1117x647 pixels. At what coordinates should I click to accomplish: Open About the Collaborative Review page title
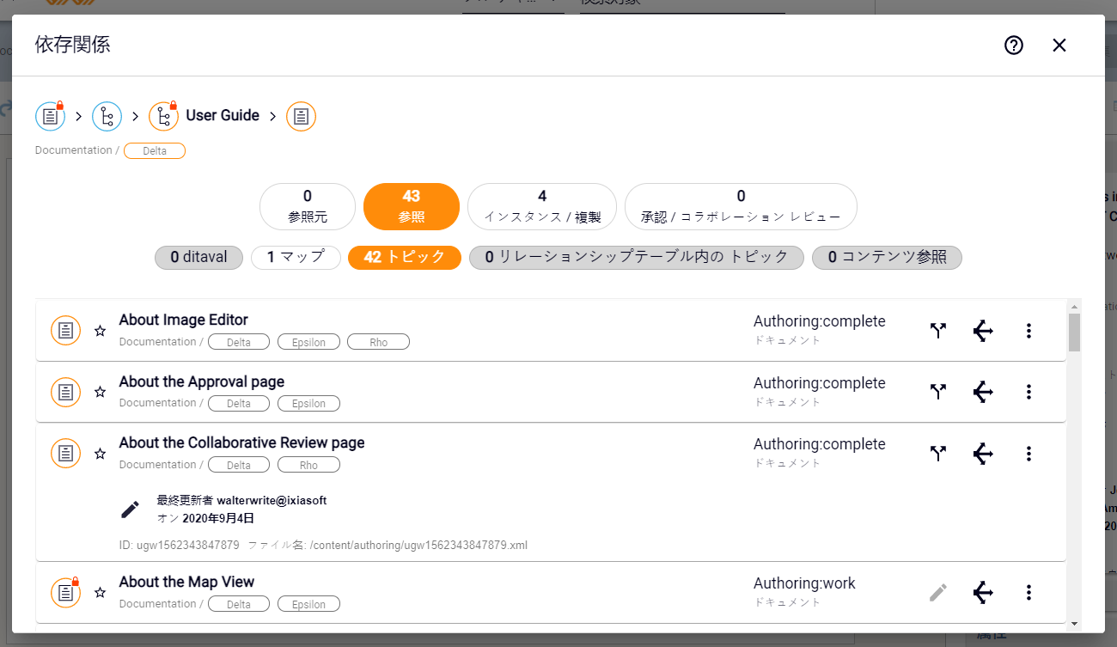(242, 443)
